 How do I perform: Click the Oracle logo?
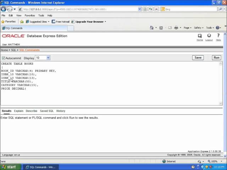[x=13, y=36]
